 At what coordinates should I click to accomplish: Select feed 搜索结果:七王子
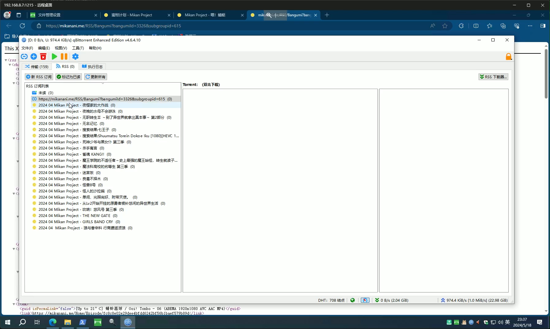coord(106,130)
